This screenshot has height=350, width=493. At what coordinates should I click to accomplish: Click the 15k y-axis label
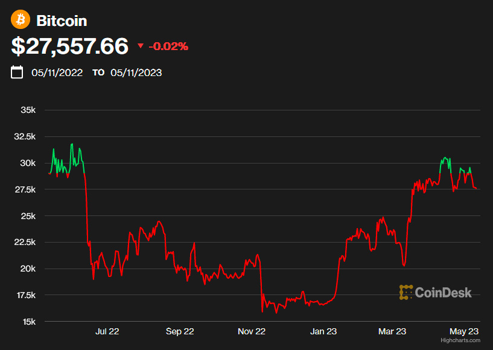[x=28, y=322]
